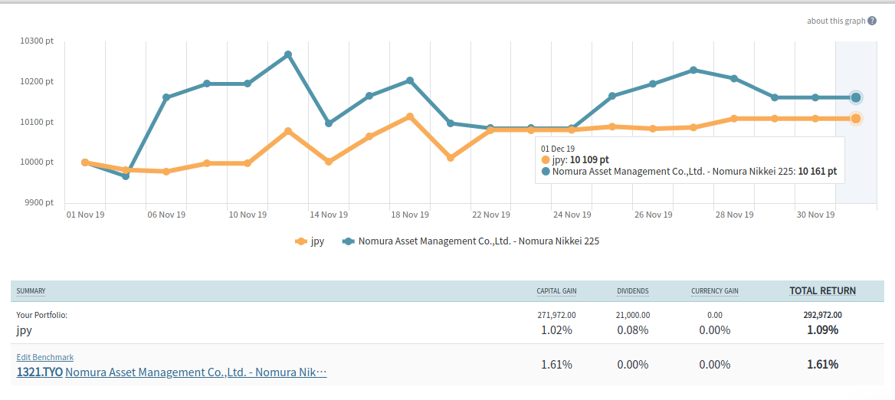This screenshot has height=400, width=895.
Task: Click the DIVIDENDS column header
Action: [633, 291]
